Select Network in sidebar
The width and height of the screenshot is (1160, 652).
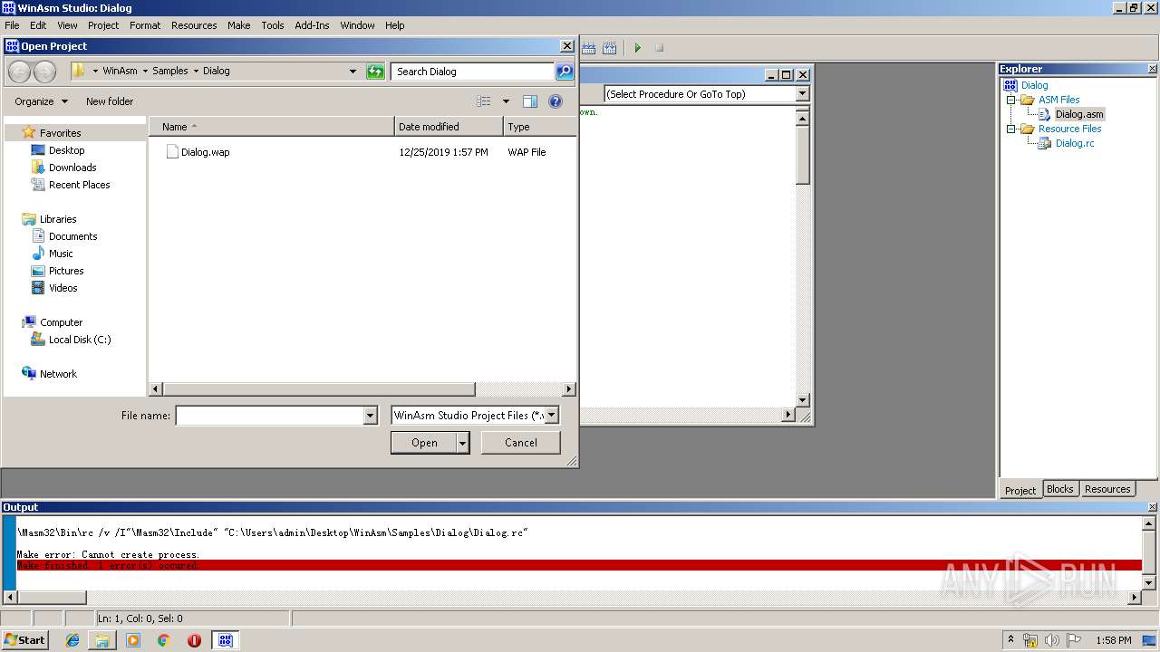coord(58,374)
